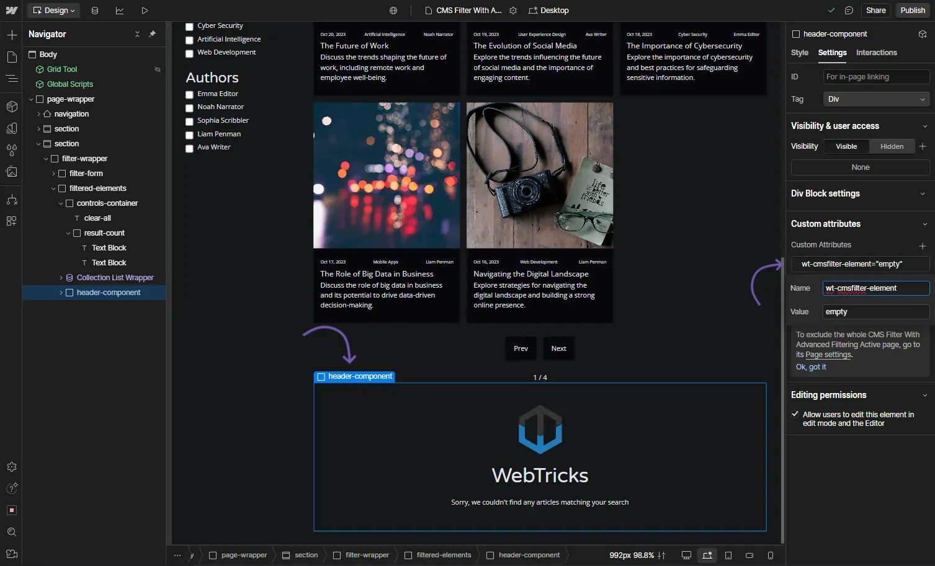Collapse all in Navigator header
The height and width of the screenshot is (566, 935).
[x=137, y=34]
